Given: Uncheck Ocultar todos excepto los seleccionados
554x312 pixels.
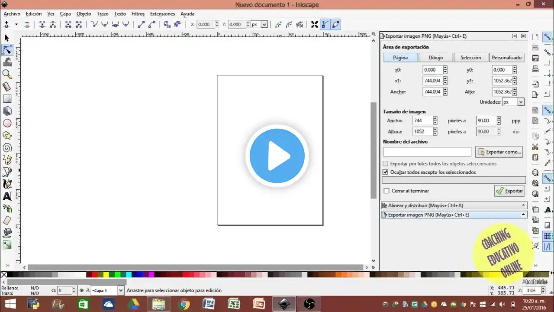Looking at the screenshot, I should coord(386,172).
